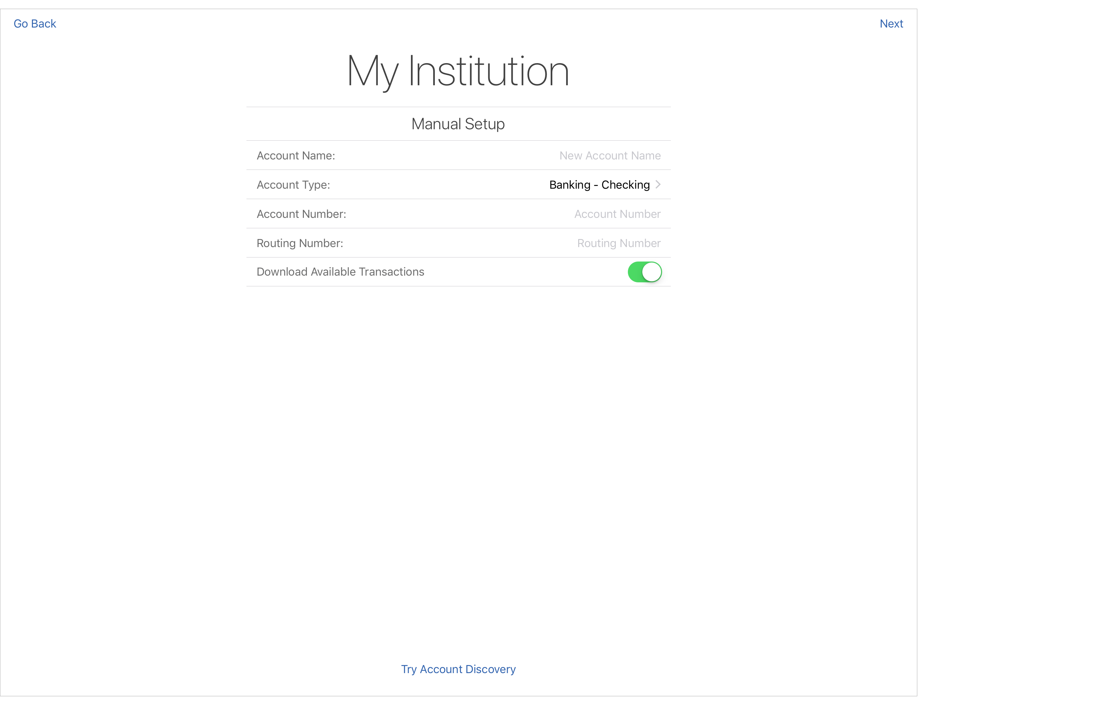Viewport: 1108px width, 705px height.
Task: Click the Go Back link
Action: point(35,23)
